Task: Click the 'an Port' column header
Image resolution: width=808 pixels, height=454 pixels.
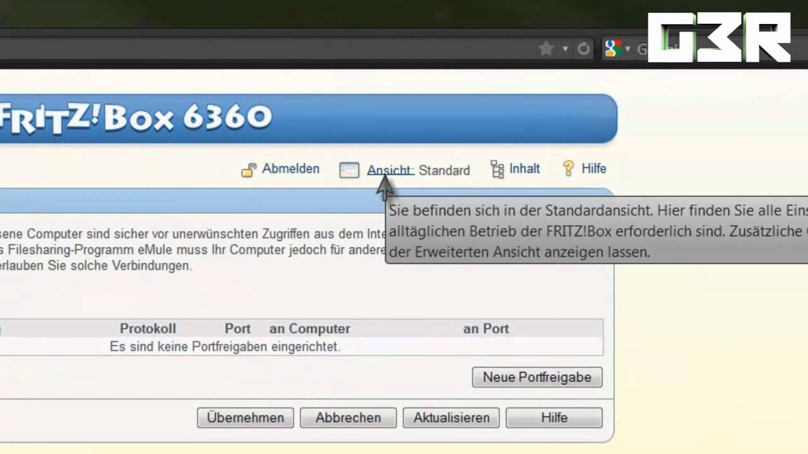Action: click(x=486, y=329)
